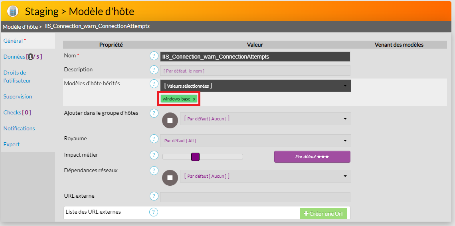Click into the Description input field
The image size is (455, 226).
point(255,71)
